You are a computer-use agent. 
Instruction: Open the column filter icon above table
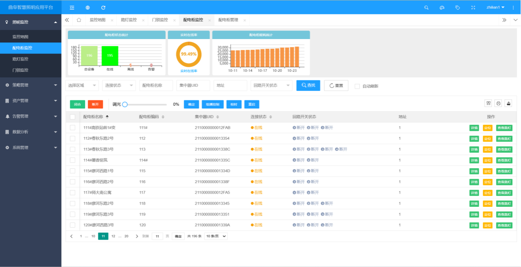[488, 103]
